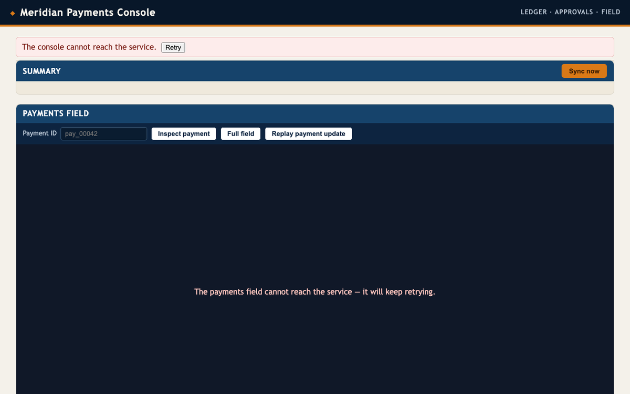Viewport: 630px width, 394px height.
Task: Click the LEDGER word in the header
Action: (x=533, y=12)
